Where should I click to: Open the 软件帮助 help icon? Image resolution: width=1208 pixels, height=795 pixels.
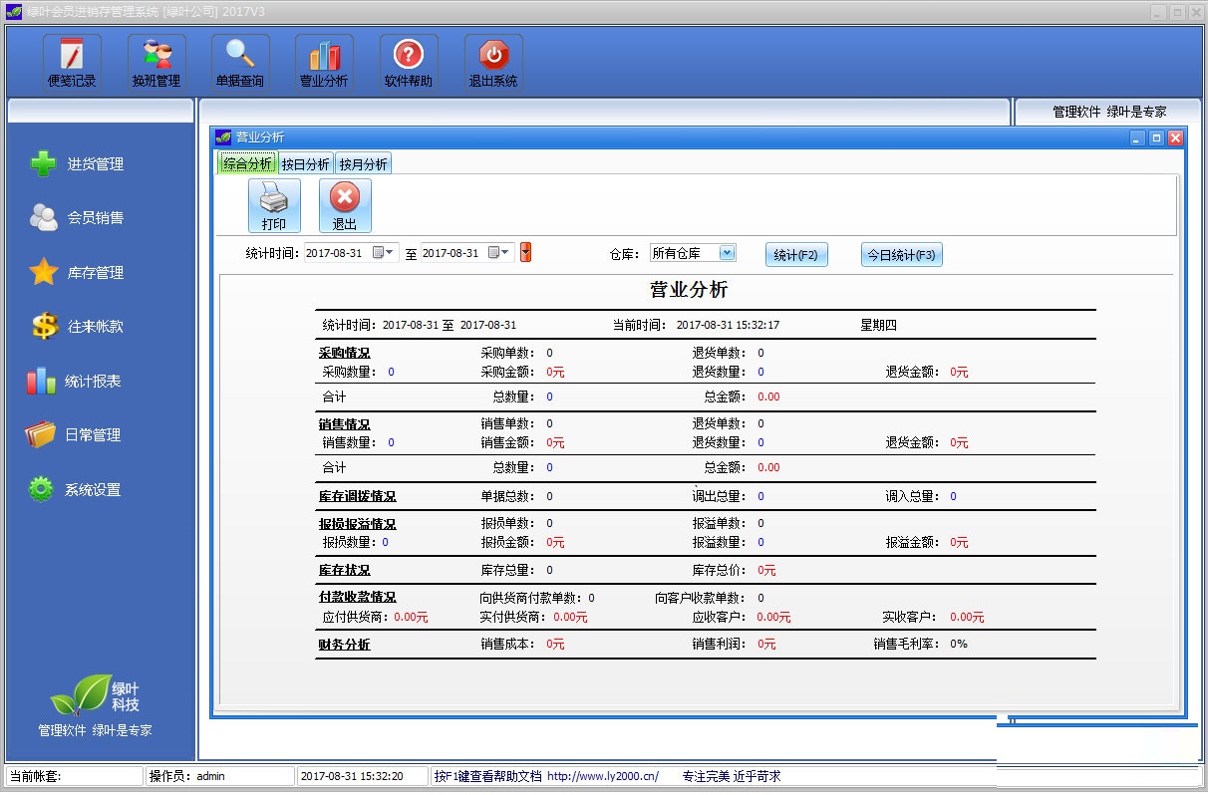pos(409,64)
